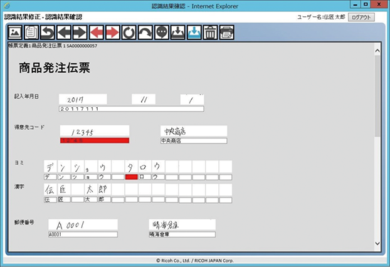Delete using the trash can icon
Image resolution: width=390 pixels, height=267 pixels.
pos(210,32)
